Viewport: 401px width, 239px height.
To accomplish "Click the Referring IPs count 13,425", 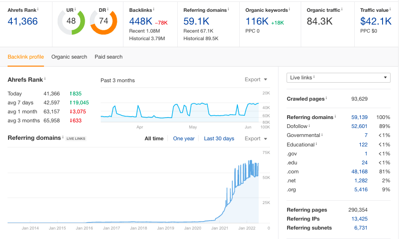I will pos(359,219).
